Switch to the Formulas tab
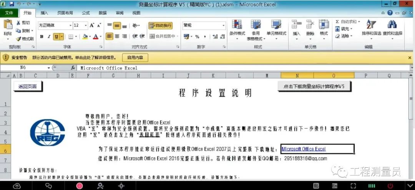Image resolution: width=415 pixels, height=190 pixels. (86, 13)
